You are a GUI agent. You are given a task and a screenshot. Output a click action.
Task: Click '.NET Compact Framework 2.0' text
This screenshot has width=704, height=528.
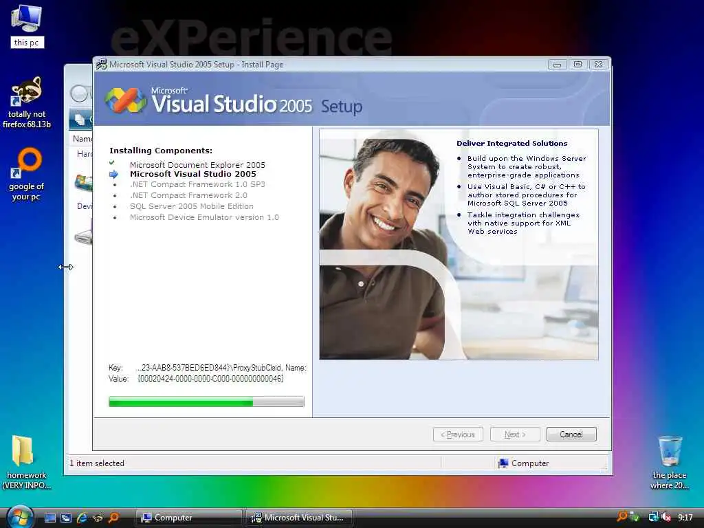point(188,195)
